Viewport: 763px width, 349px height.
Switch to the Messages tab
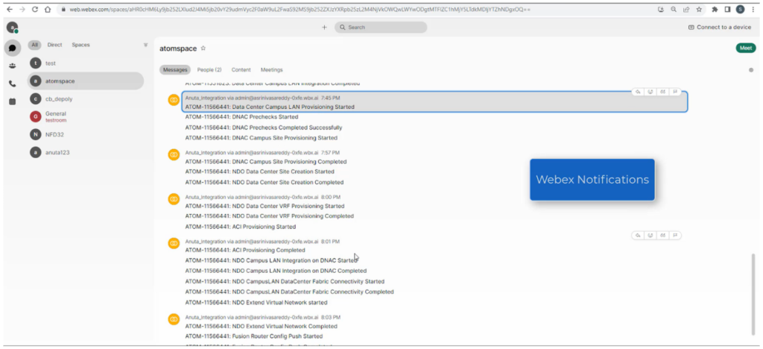point(175,69)
